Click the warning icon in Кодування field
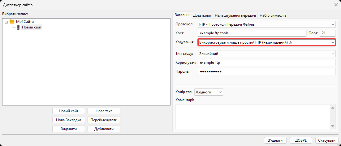Viewport: 341px width, 146px height. pos(291,42)
